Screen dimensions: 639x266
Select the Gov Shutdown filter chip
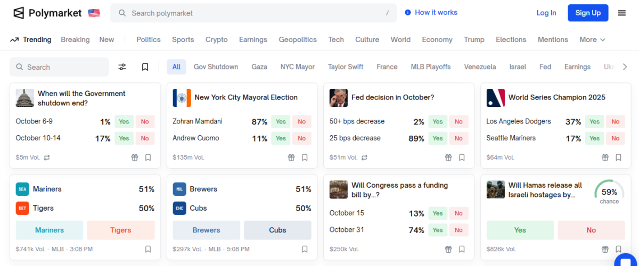216,67
